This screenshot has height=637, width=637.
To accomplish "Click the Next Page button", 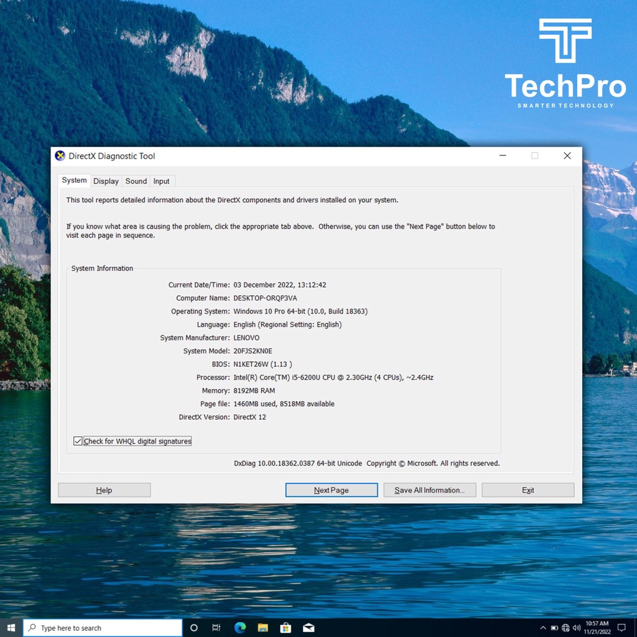I will pos(331,490).
